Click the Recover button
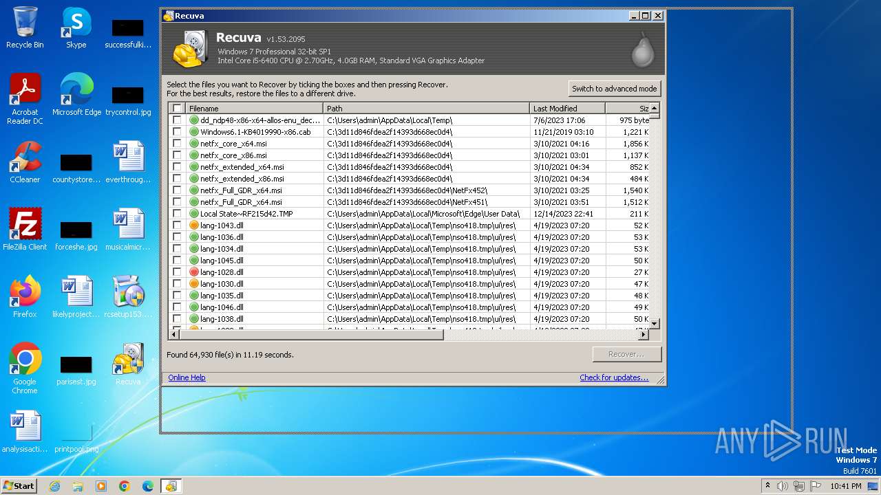Image resolution: width=881 pixels, height=495 pixels. tap(626, 354)
